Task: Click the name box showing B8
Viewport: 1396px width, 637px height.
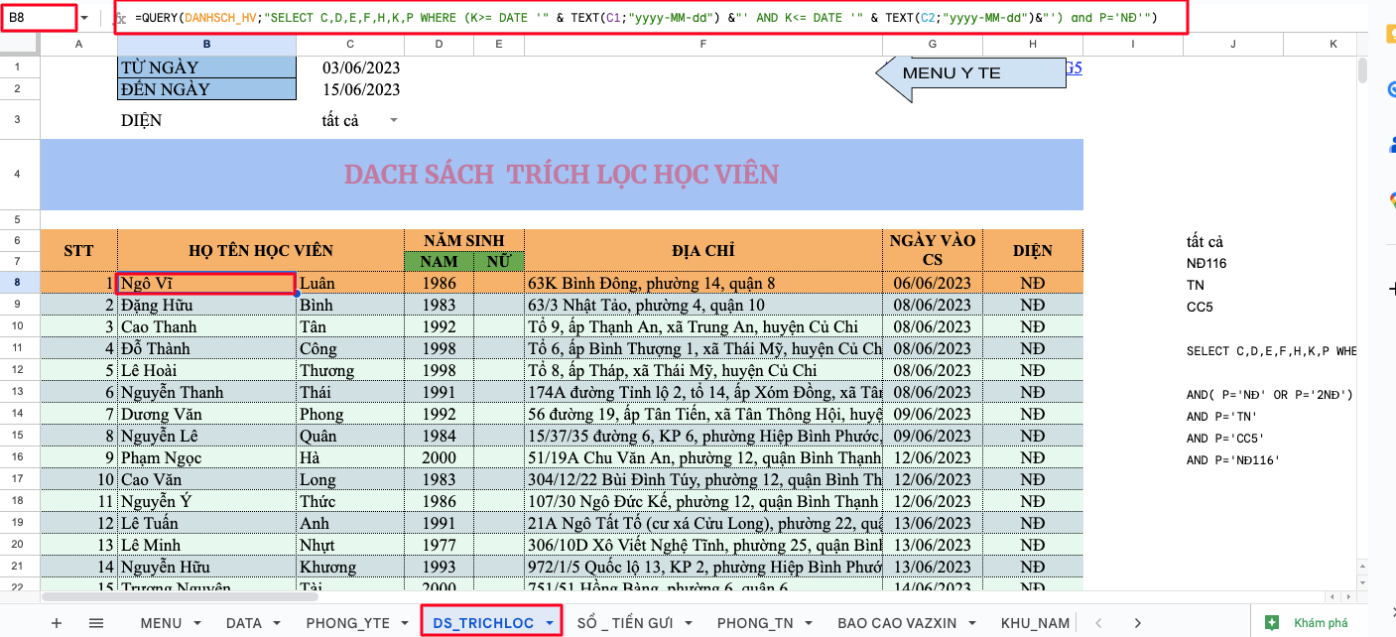Action: tap(38, 18)
